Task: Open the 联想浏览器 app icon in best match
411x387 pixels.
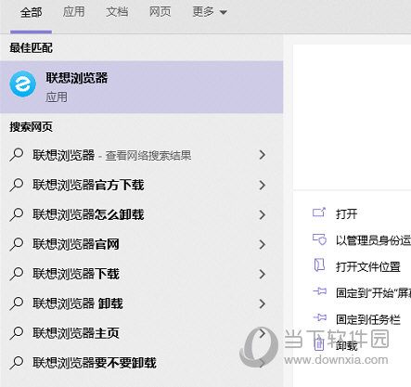Action: [x=22, y=84]
